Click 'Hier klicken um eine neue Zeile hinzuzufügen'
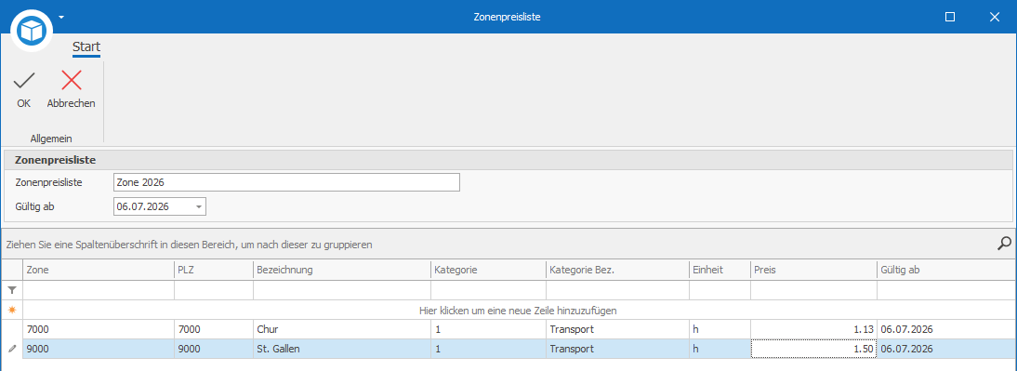 518,310
